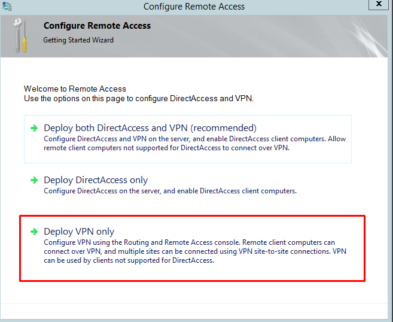This screenshot has width=393, height=322.
Task: Click the Getting Started Wizard subtitle
Action: coord(78,40)
